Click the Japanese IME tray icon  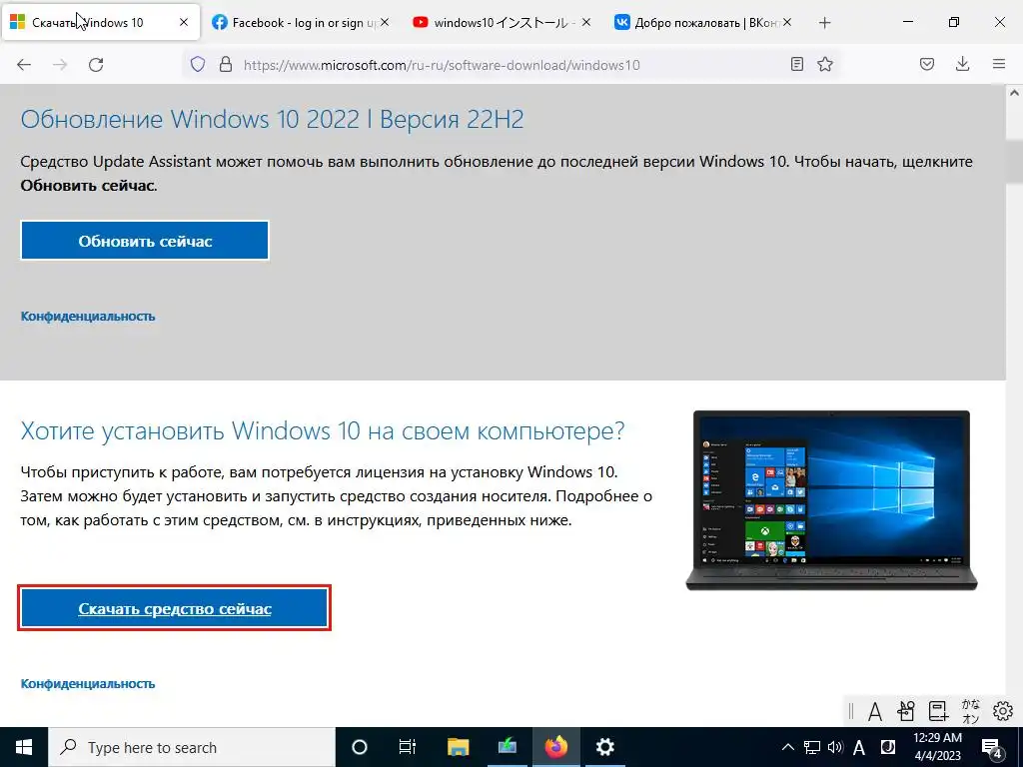point(888,747)
